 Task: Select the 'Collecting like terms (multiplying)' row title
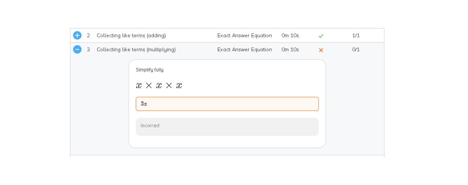coord(136,50)
